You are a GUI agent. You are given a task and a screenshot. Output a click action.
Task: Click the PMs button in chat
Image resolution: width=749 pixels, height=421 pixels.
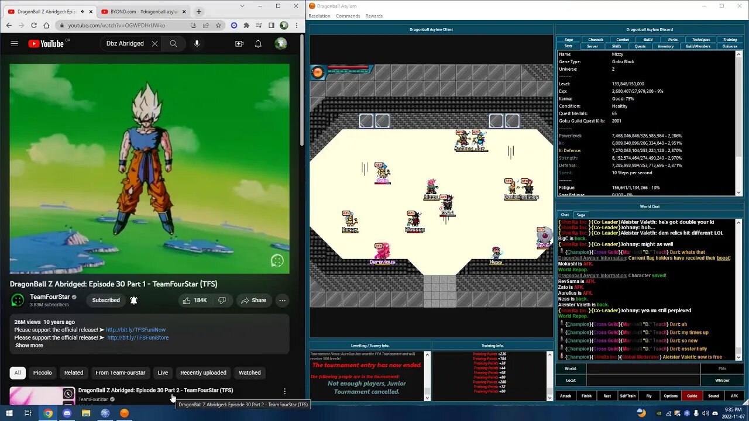[x=722, y=369]
